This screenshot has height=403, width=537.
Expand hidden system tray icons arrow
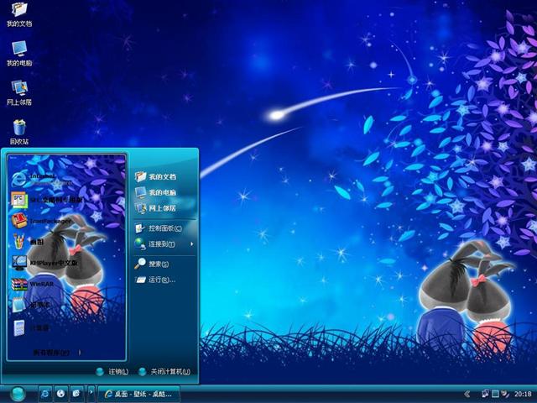467,394
